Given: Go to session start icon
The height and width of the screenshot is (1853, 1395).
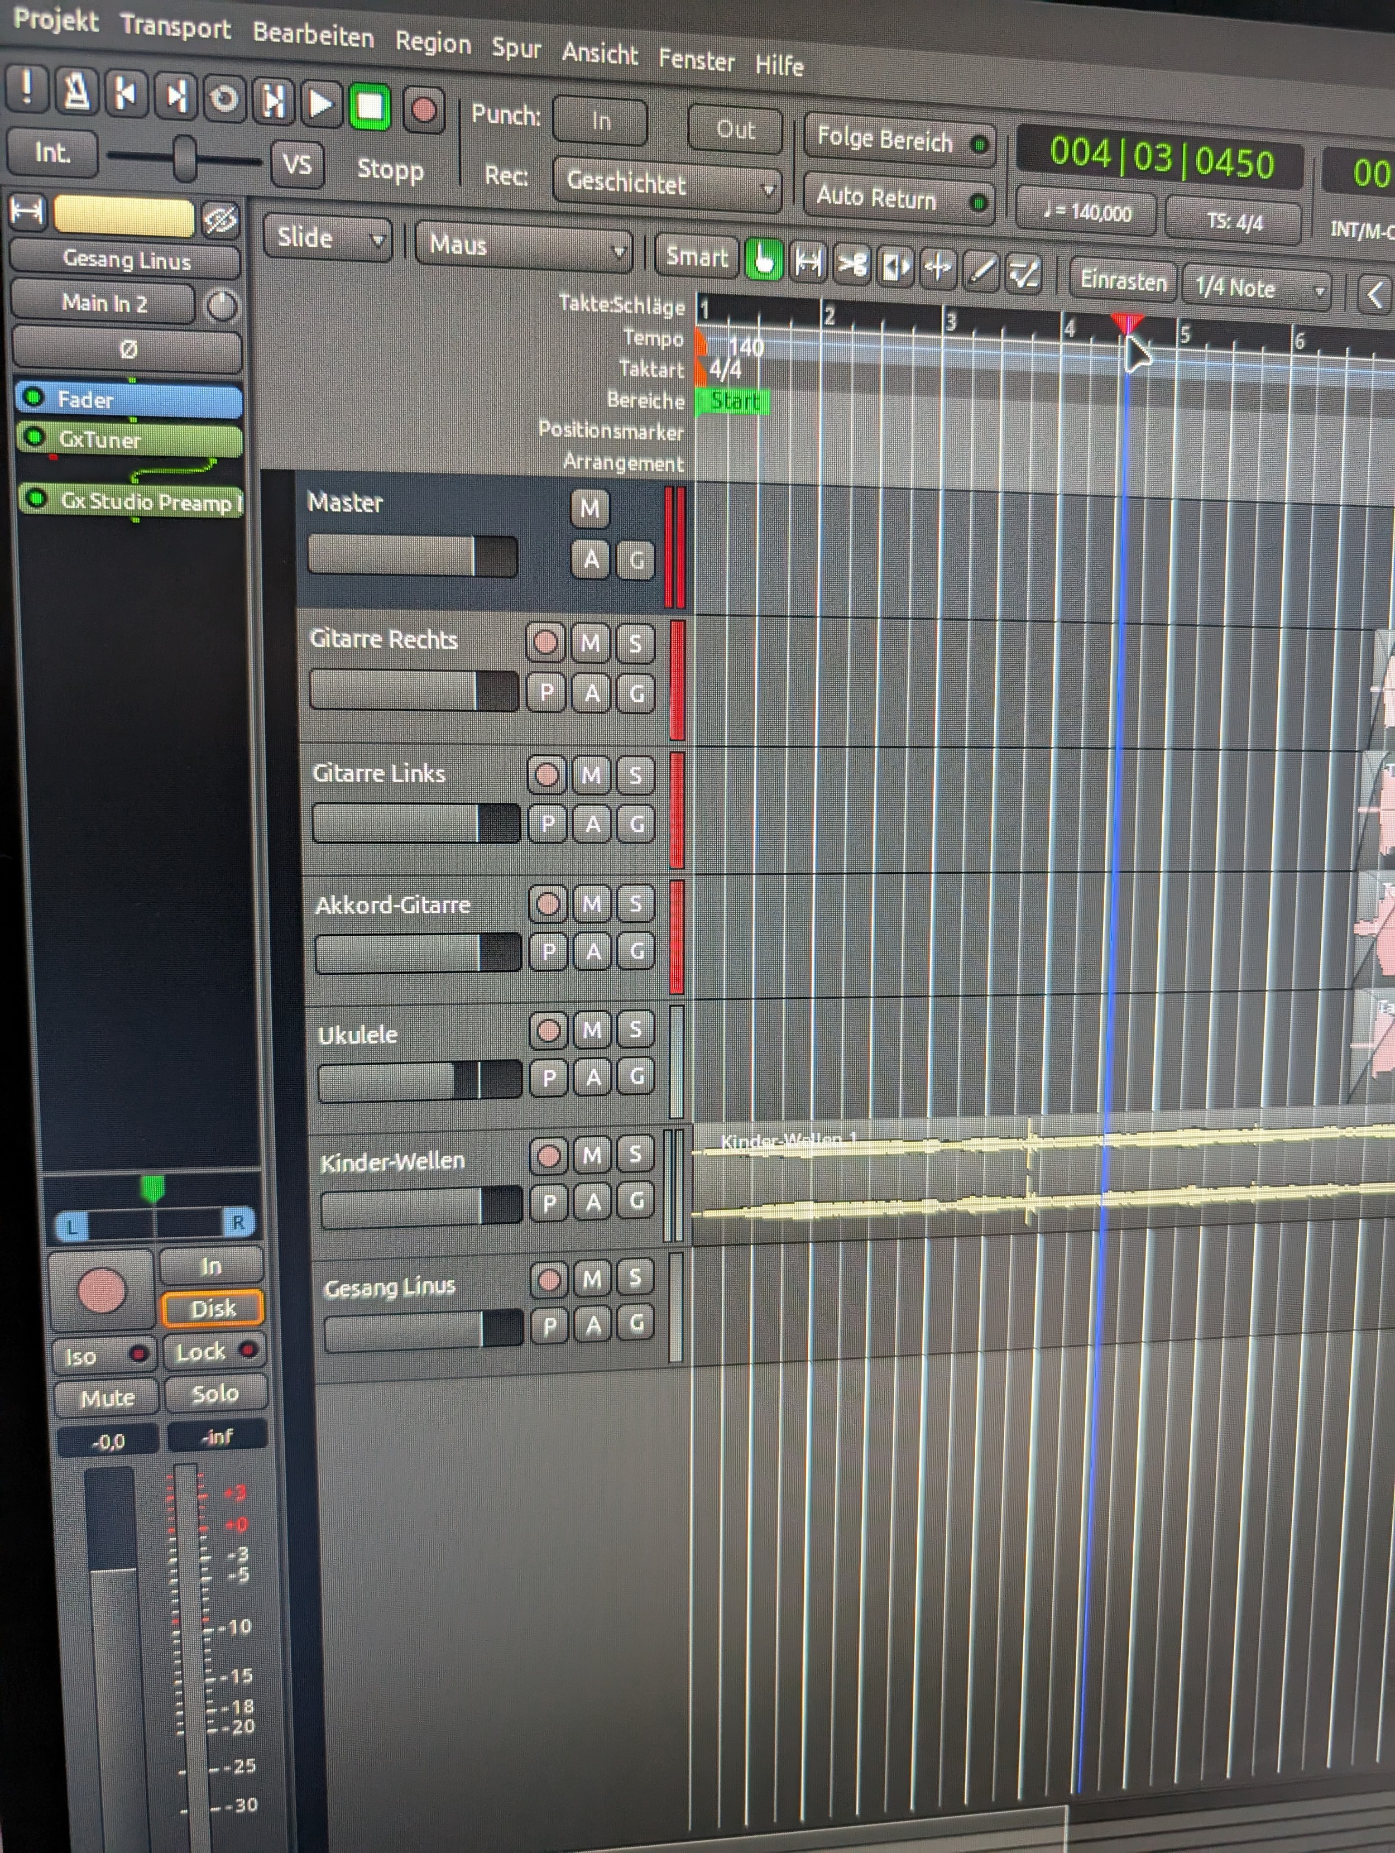Looking at the screenshot, I should pos(126,95).
